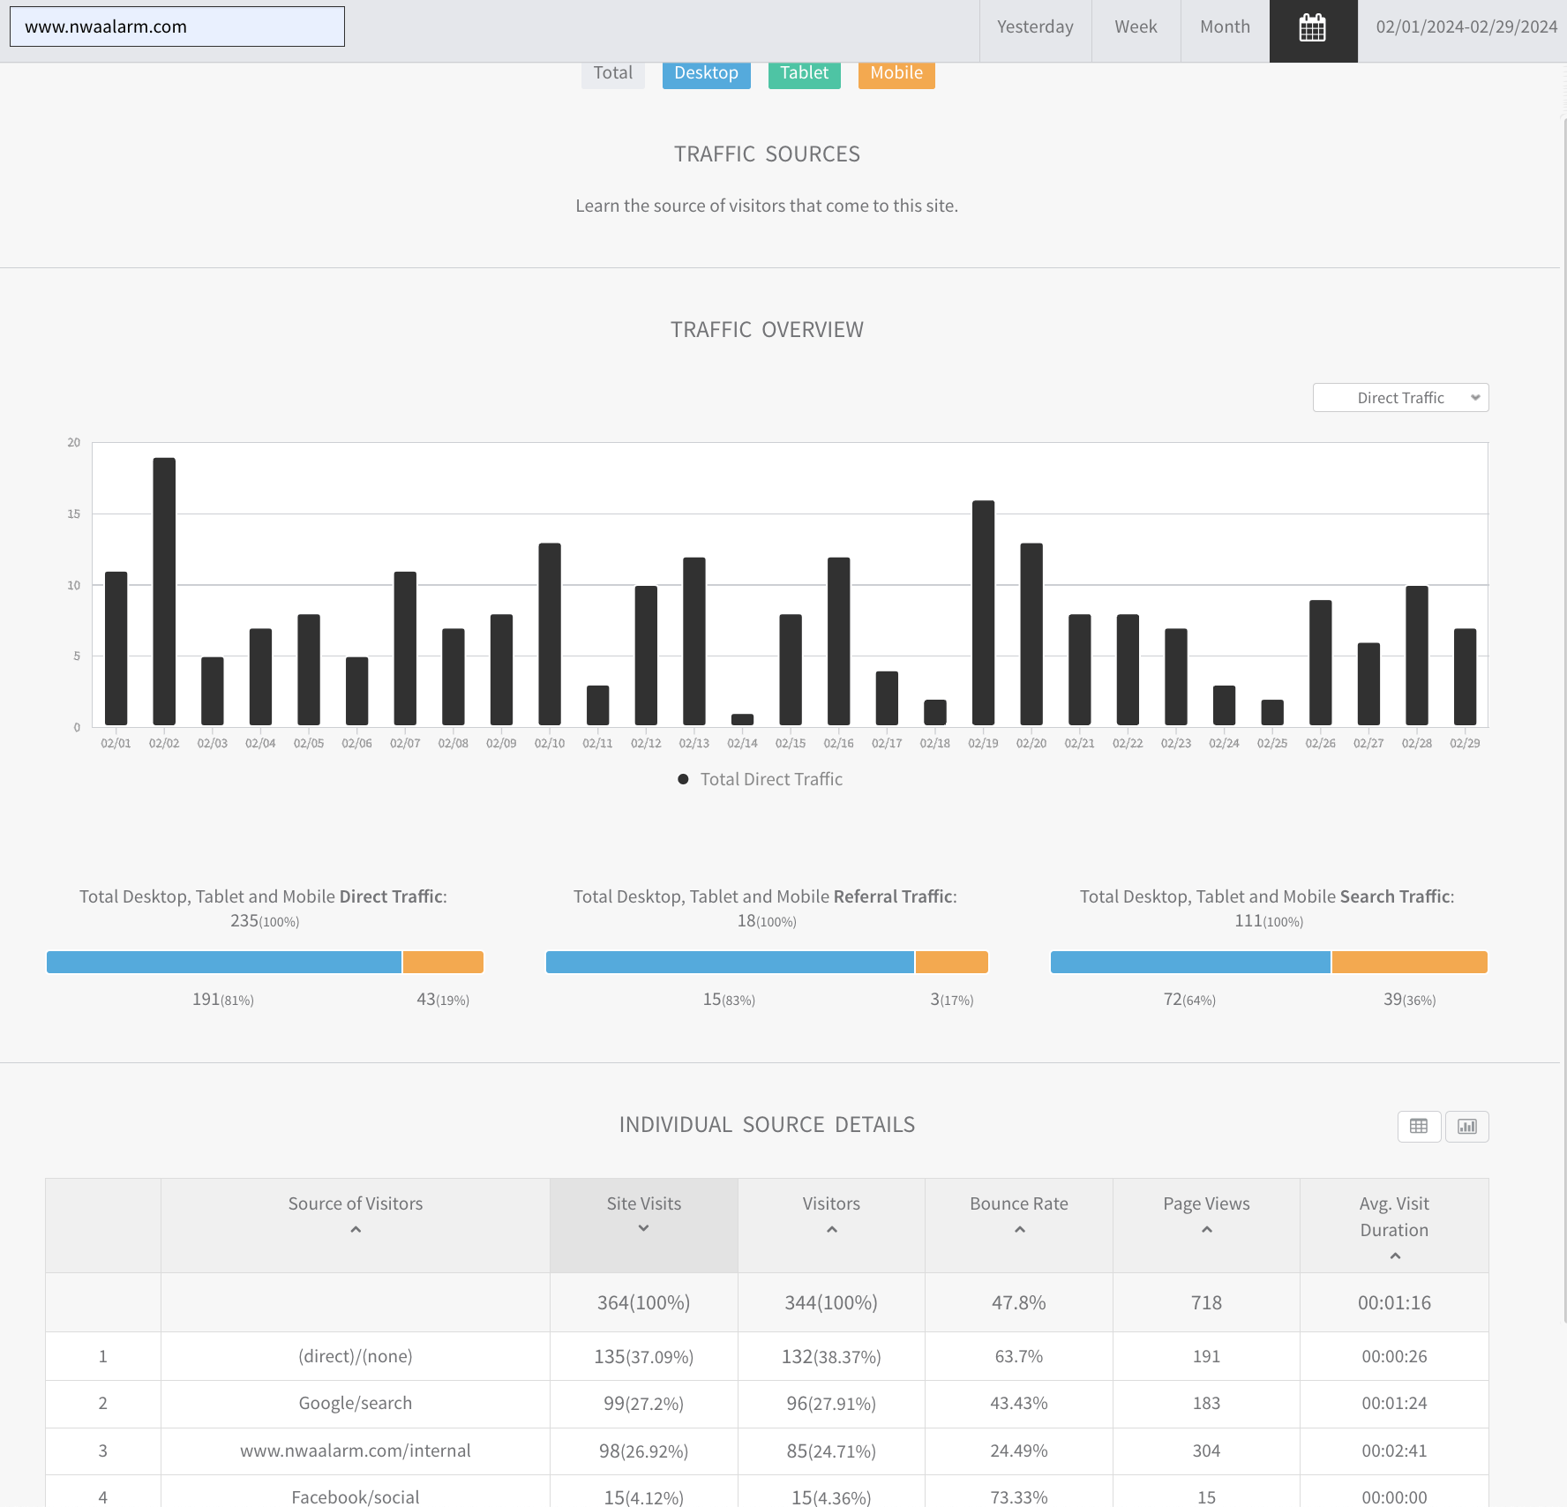Click the 02/02 chart bar
This screenshot has width=1567, height=1507.
(x=164, y=592)
